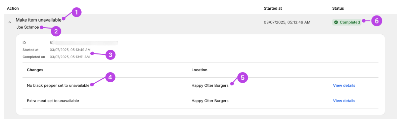Open View details for Extra meat
402x124 pixels.
(344, 101)
